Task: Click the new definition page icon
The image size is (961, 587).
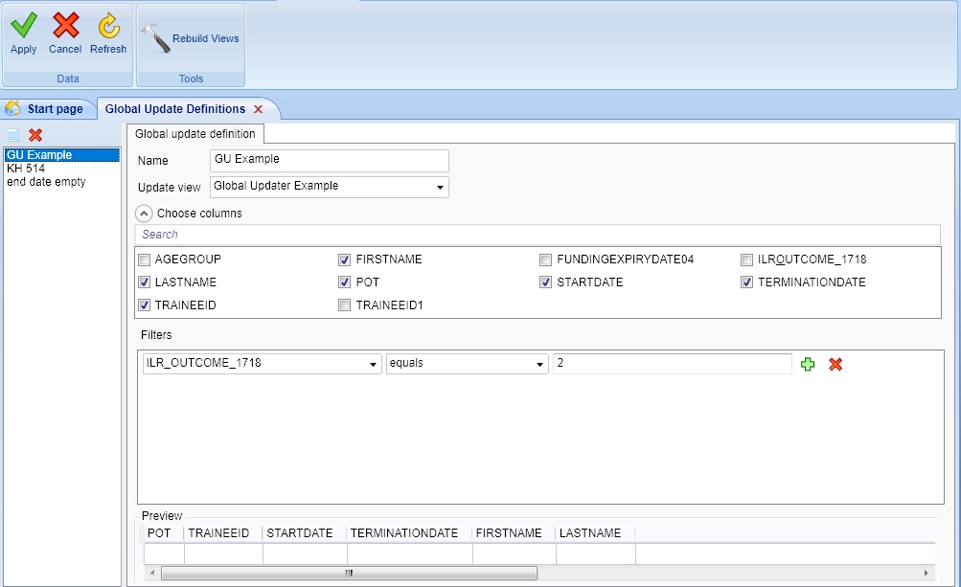Action: click(x=13, y=135)
